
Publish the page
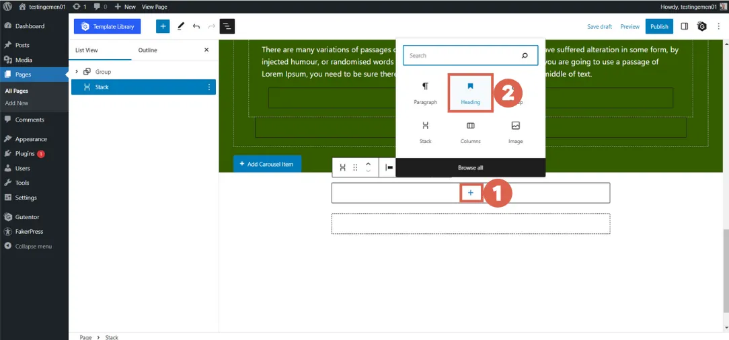(x=659, y=26)
